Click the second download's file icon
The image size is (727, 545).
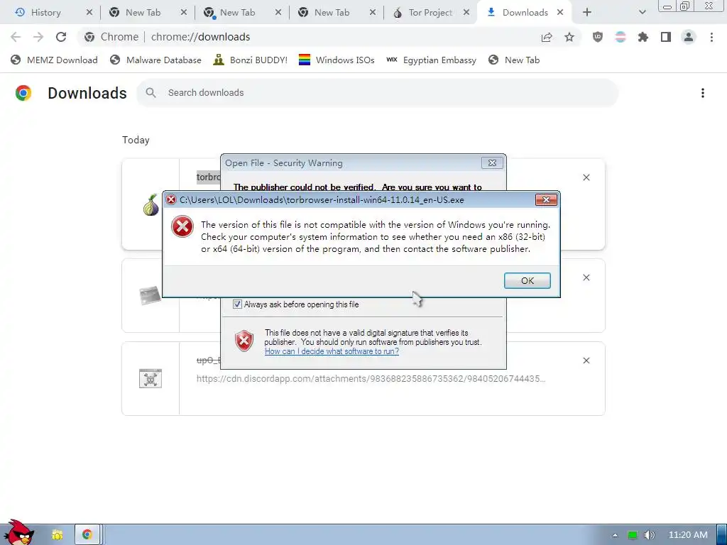pyautogui.click(x=150, y=295)
